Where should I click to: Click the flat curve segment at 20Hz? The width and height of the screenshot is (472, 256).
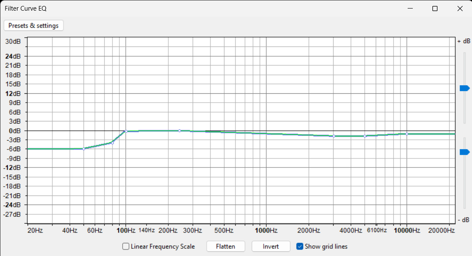pos(28,149)
